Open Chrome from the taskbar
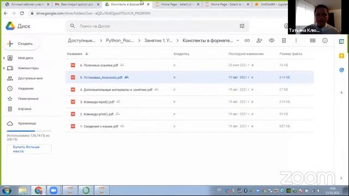This screenshot has width=349, height=196. pos(38,191)
